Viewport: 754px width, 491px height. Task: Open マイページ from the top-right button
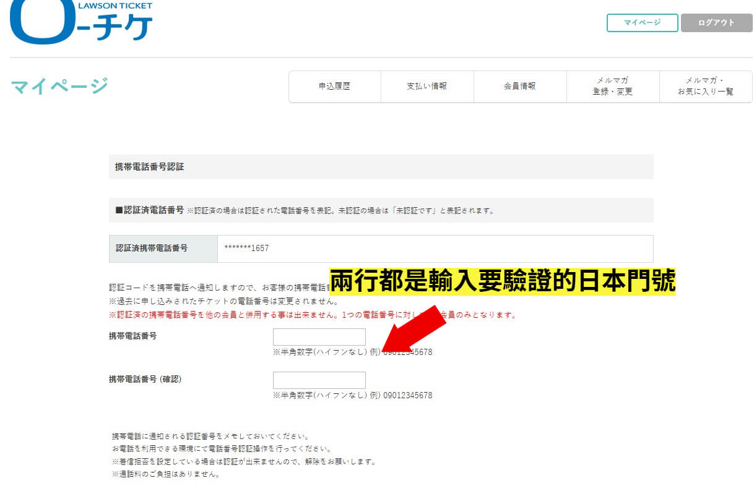point(642,23)
